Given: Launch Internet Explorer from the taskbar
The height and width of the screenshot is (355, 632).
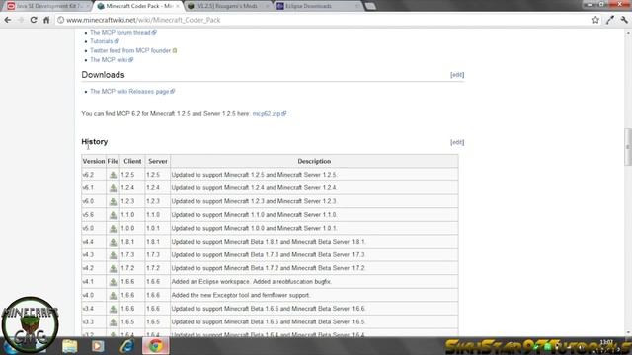Looking at the screenshot, I should [x=127, y=346].
